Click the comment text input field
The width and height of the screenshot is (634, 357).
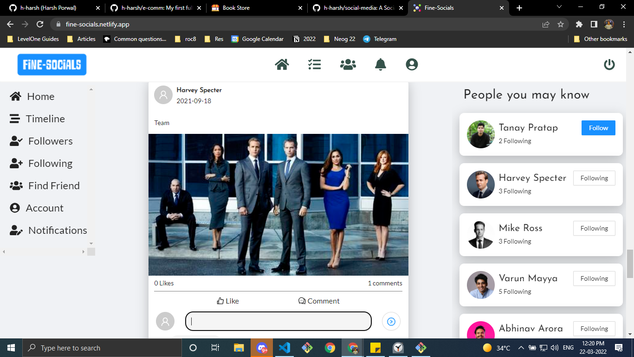coord(278,321)
